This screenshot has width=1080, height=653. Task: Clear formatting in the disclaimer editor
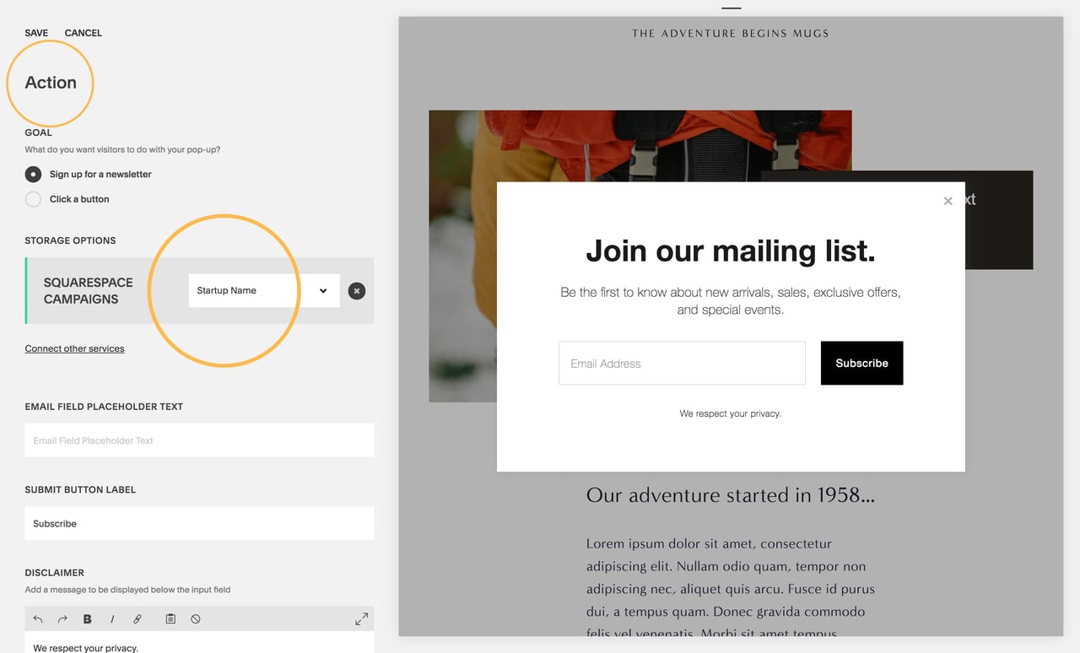pos(195,618)
